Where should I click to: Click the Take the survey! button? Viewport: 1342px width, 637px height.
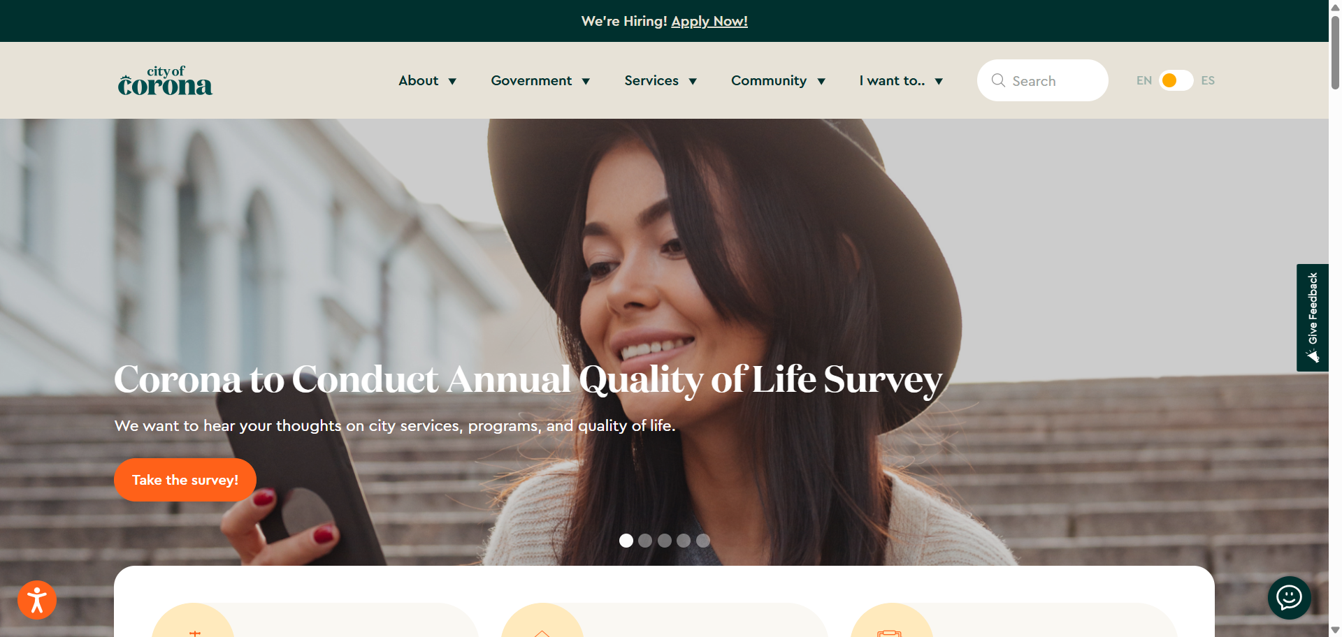[185, 480]
